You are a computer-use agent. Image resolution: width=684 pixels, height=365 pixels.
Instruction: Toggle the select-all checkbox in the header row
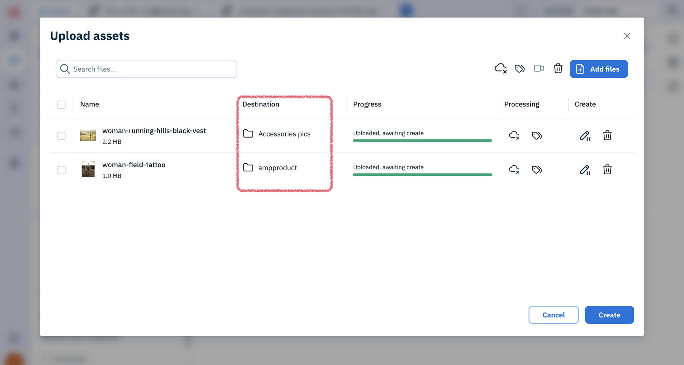click(x=61, y=105)
